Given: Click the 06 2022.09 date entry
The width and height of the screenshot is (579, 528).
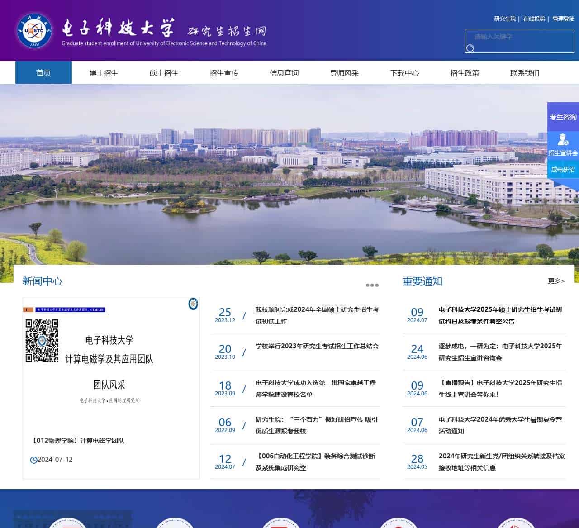Looking at the screenshot, I should coord(225,425).
